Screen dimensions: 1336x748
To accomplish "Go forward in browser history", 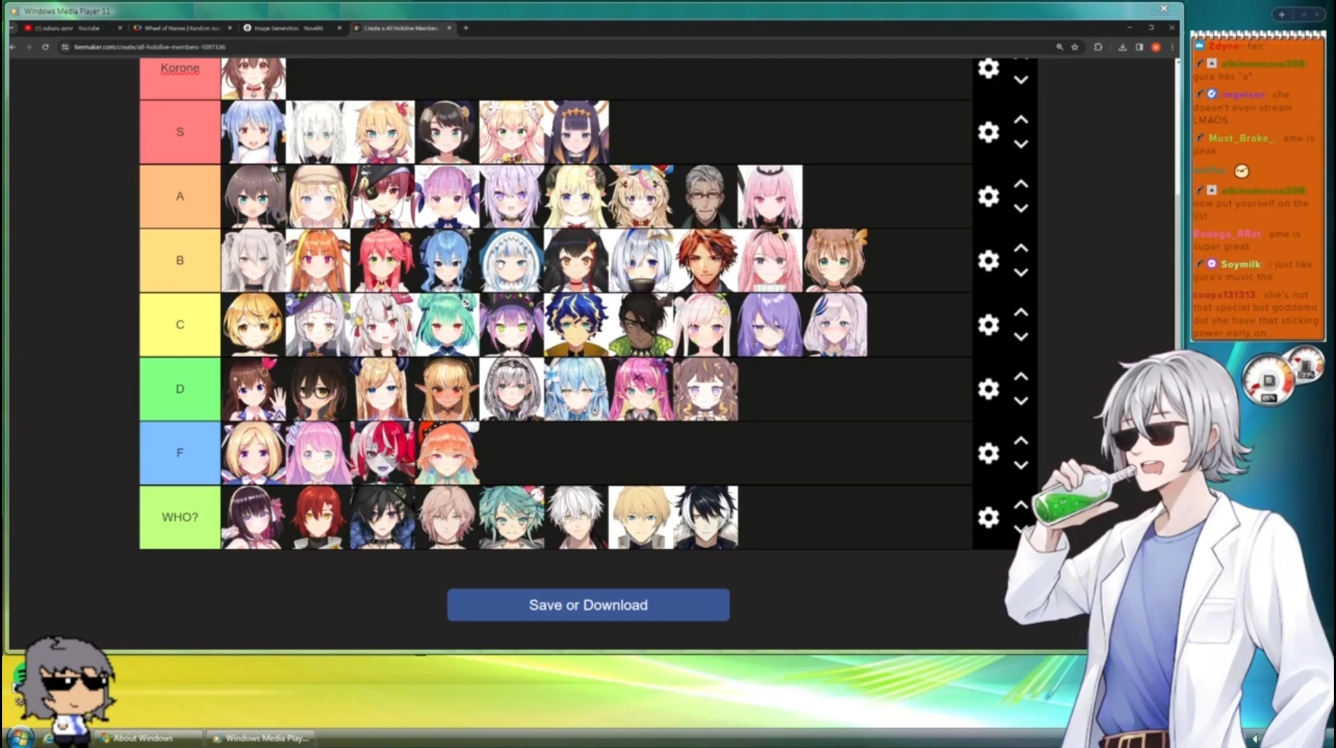I will point(28,47).
